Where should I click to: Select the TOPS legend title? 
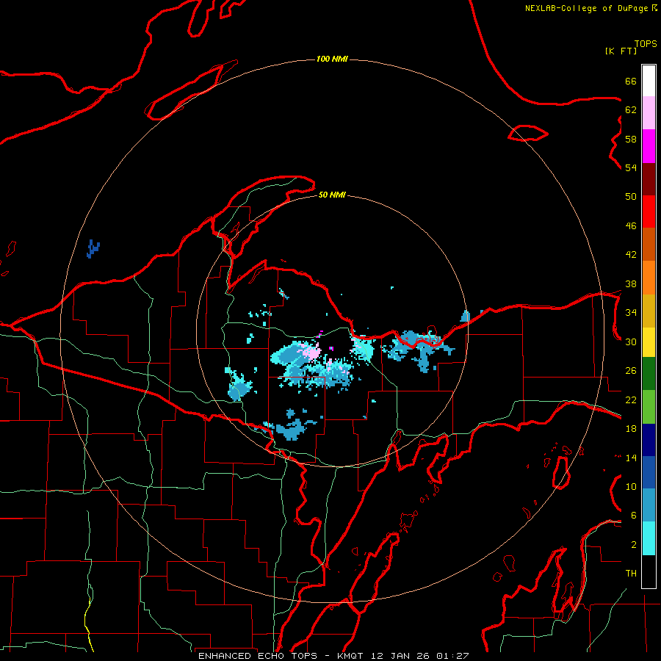646,43
